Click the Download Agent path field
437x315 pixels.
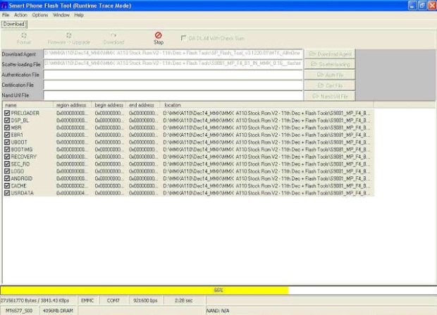point(173,54)
